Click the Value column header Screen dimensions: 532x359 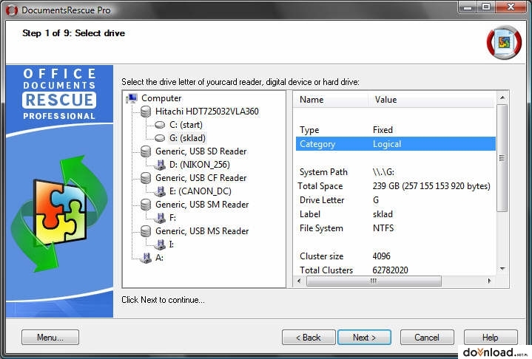coord(432,100)
